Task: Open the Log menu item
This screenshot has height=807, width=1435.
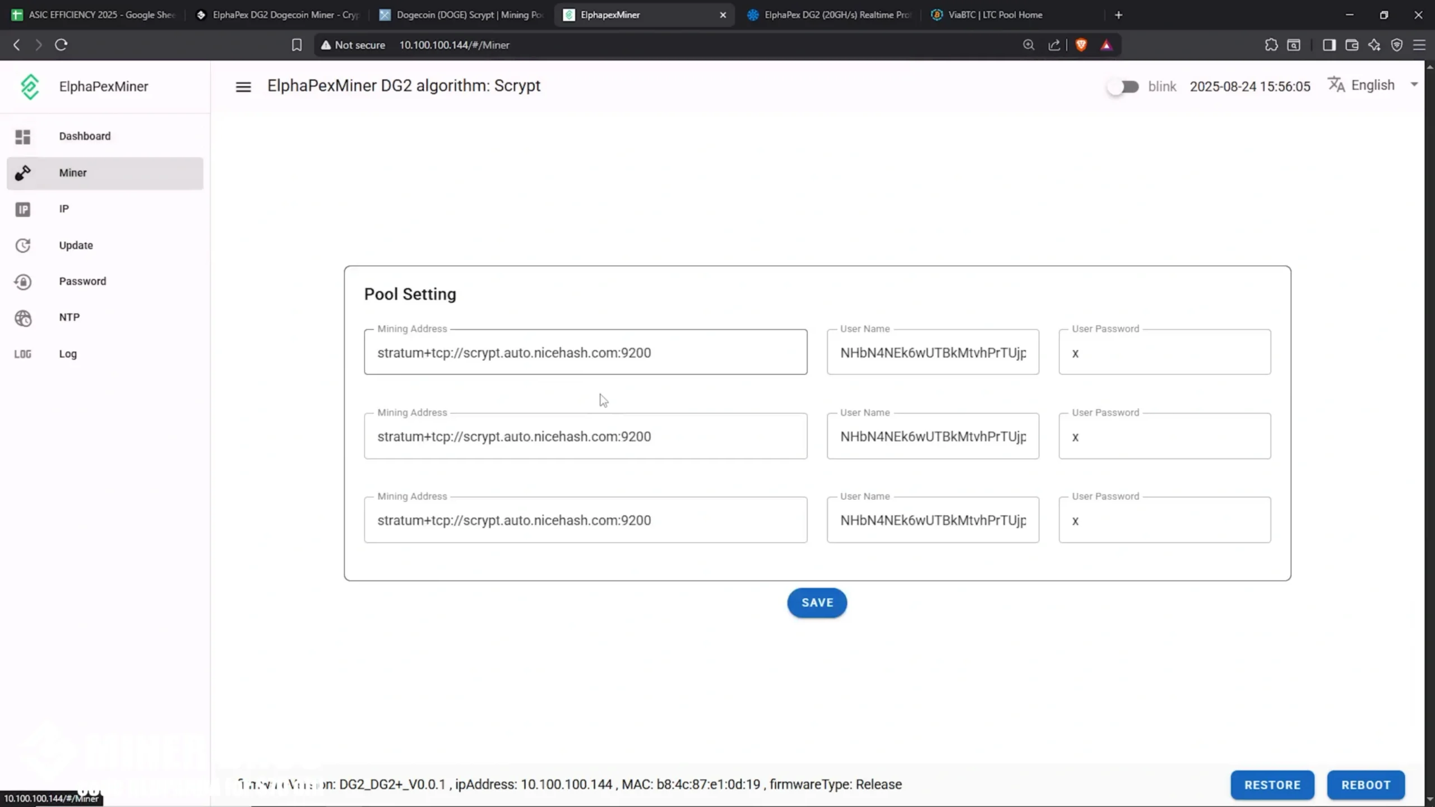Action: tap(105, 354)
